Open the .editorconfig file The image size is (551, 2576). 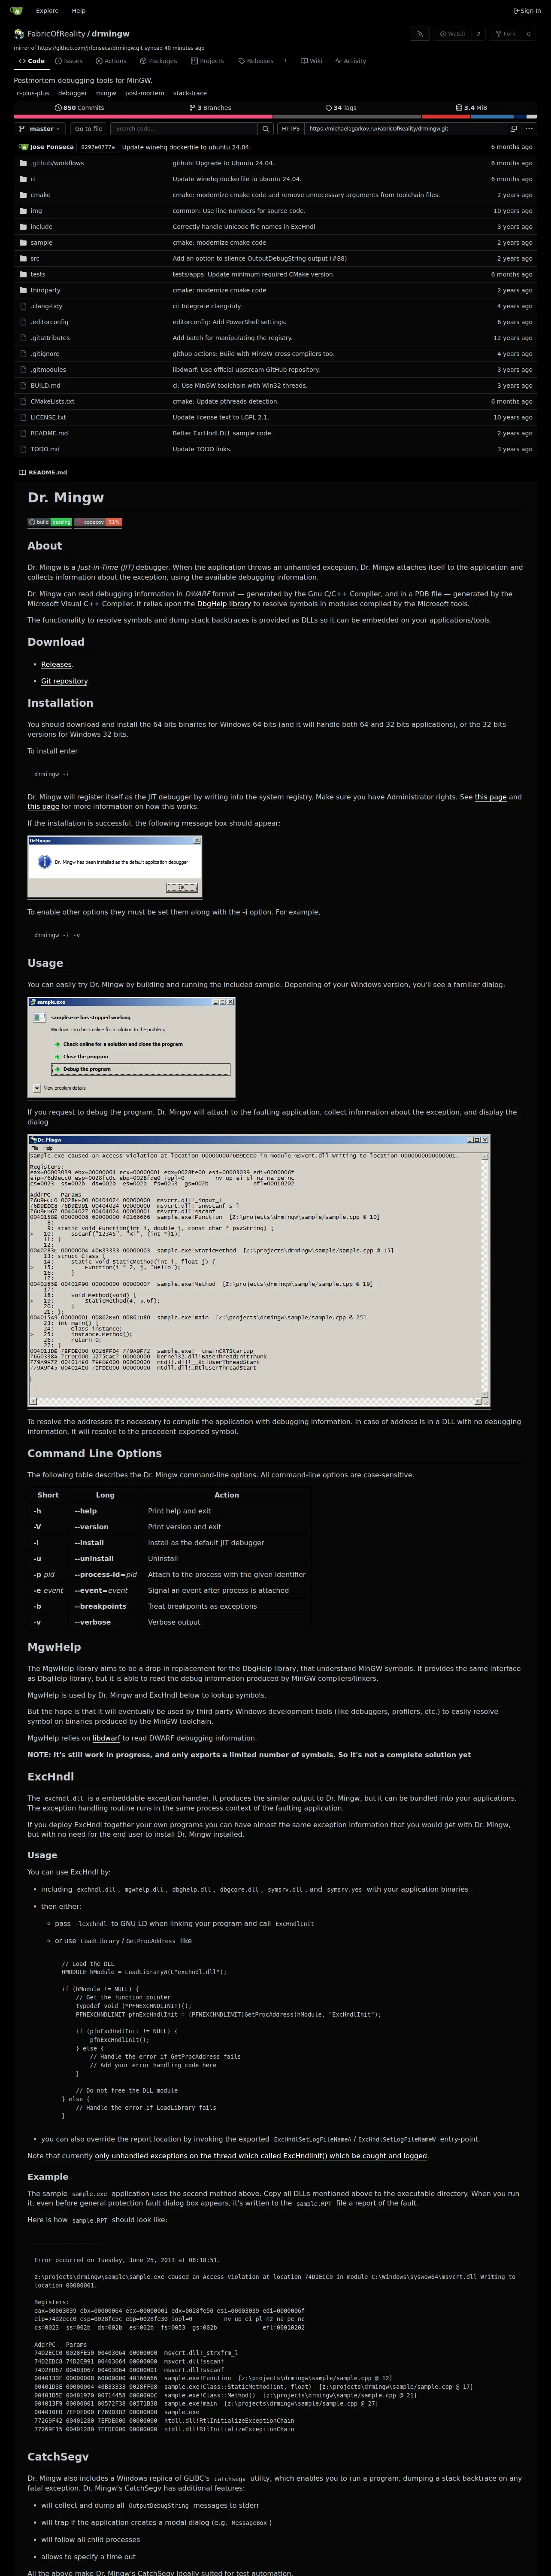click(49, 322)
